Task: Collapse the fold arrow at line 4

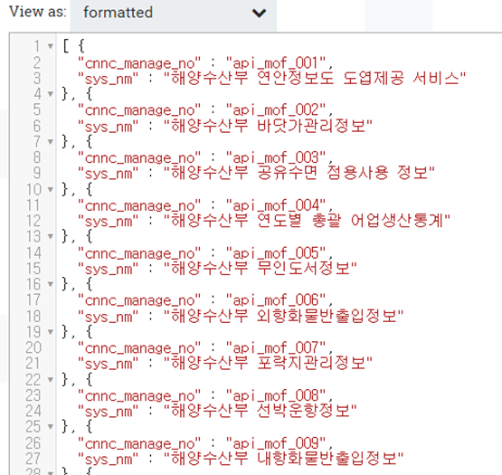Action: click(51, 94)
